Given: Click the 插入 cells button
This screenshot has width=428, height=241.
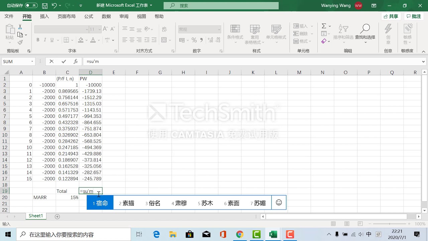Looking at the screenshot, I should point(300,26).
